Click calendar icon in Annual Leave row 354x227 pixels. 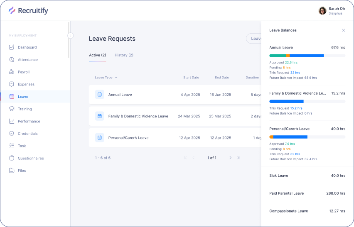click(x=99, y=95)
